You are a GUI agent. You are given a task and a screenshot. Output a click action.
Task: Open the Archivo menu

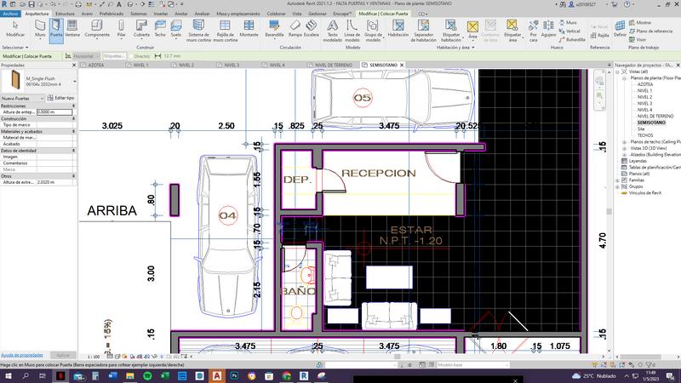10,14
